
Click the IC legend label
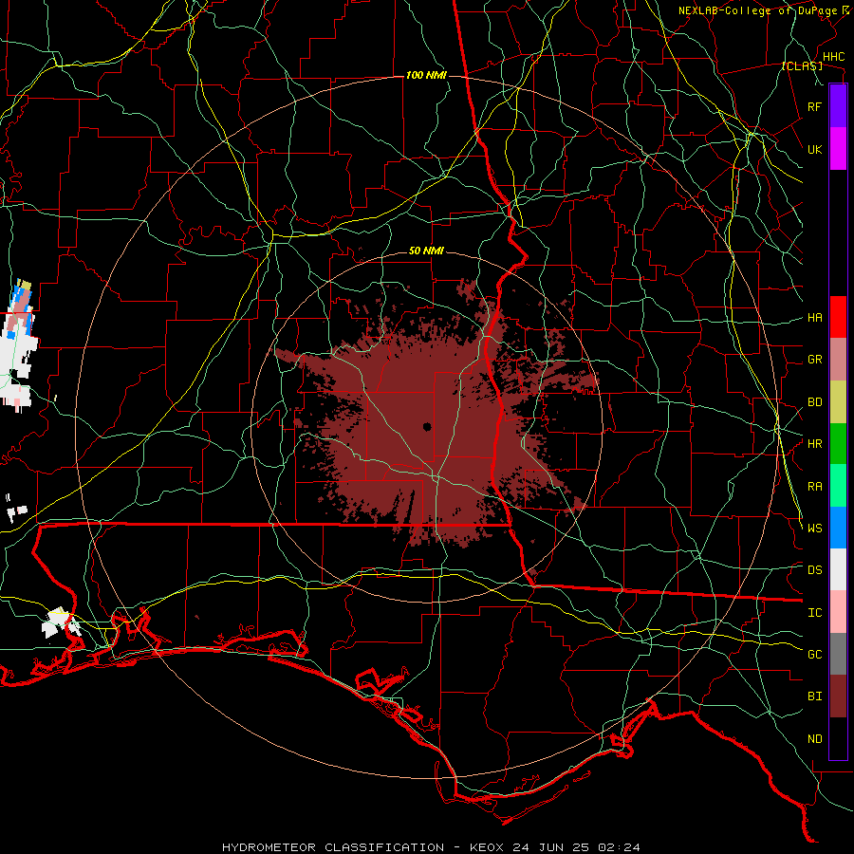coord(814,613)
